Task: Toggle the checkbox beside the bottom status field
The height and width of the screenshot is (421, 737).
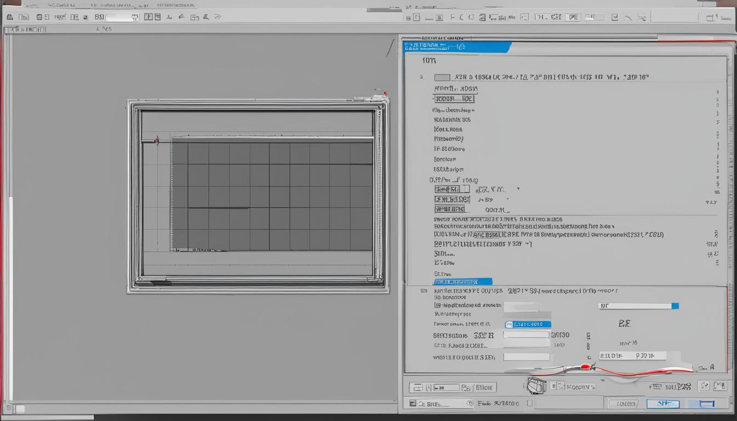Action: click(528, 403)
